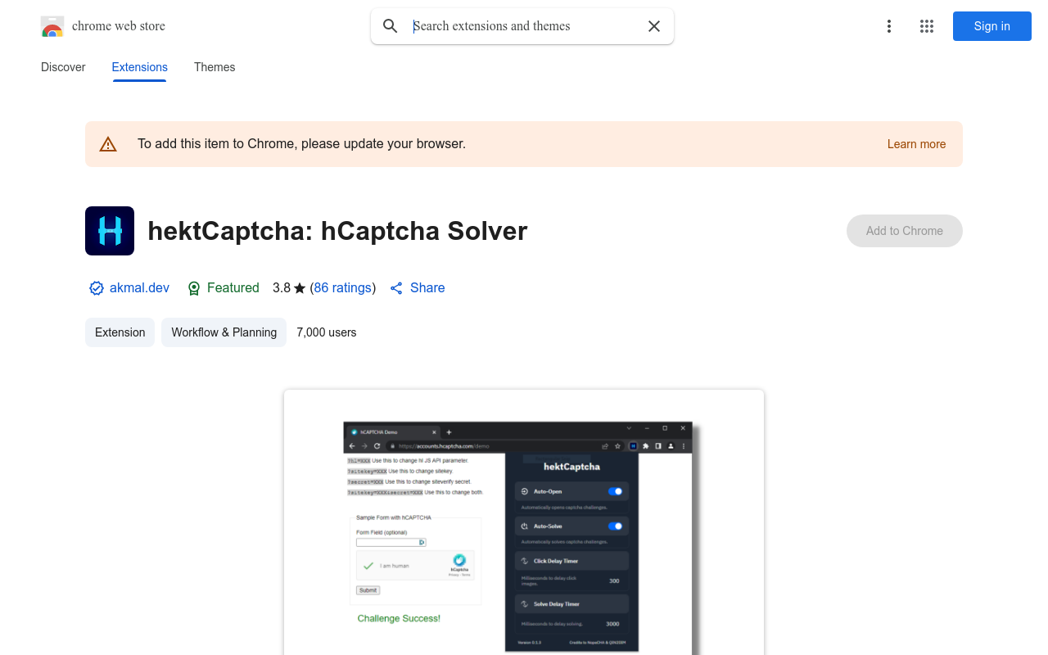The height and width of the screenshot is (655, 1048).
Task: Clear the search field using the X icon
Action: click(653, 25)
